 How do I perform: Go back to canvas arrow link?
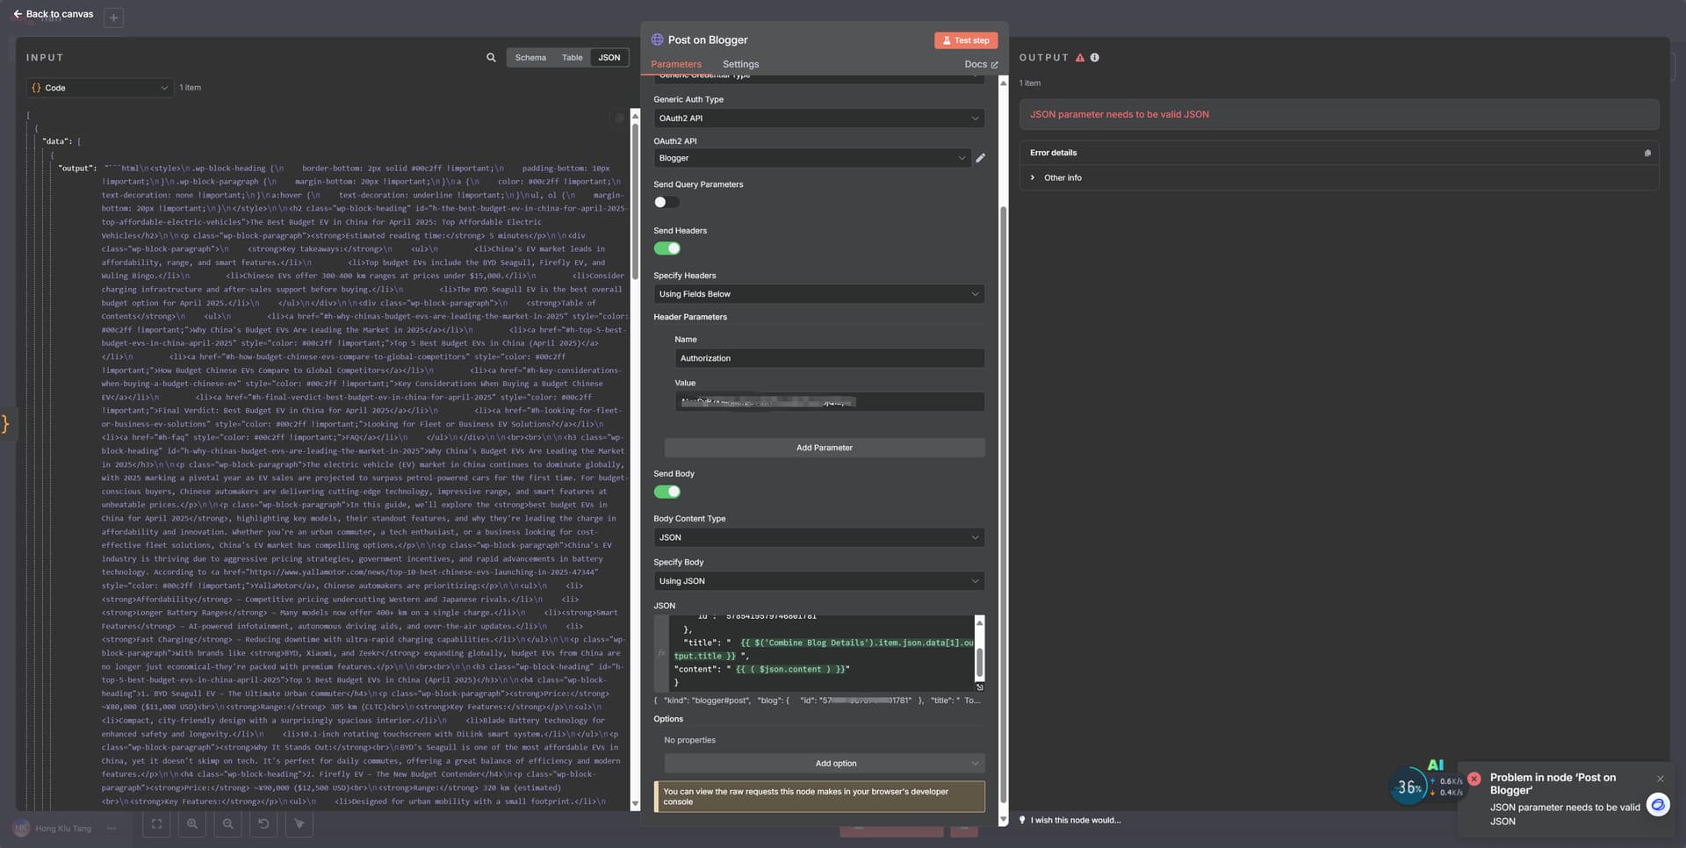point(52,14)
